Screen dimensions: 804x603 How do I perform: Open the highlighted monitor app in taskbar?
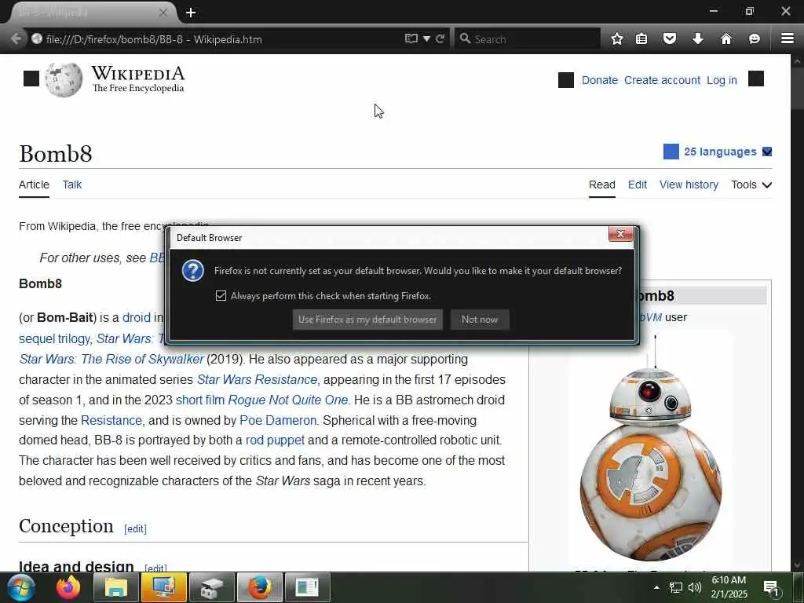click(x=163, y=587)
